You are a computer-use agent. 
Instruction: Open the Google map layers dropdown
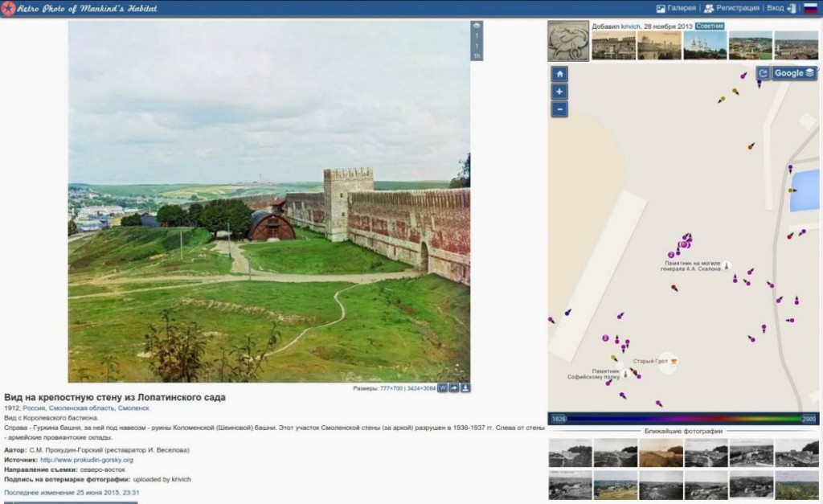[x=795, y=73]
